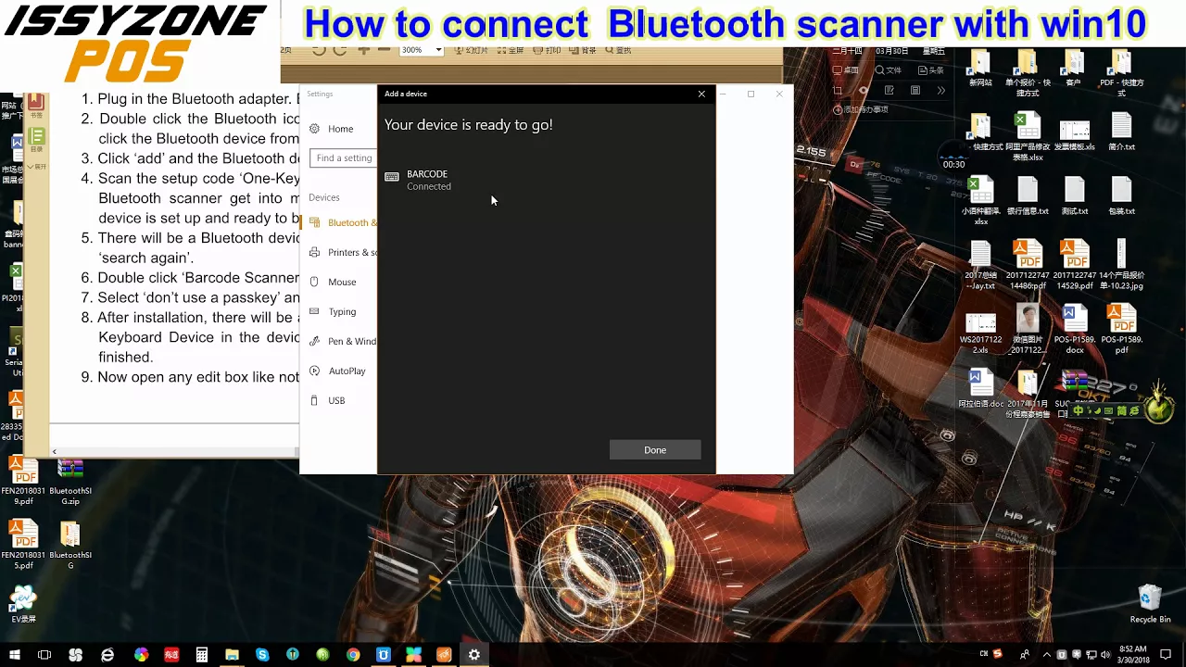The width and height of the screenshot is (1186, 667).
Task: Click the 头条 item in desktop widget
Action: coord(931,70)
